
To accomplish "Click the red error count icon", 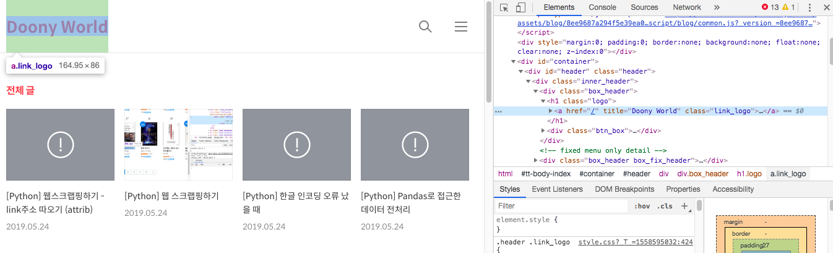I will pos(765,7).
